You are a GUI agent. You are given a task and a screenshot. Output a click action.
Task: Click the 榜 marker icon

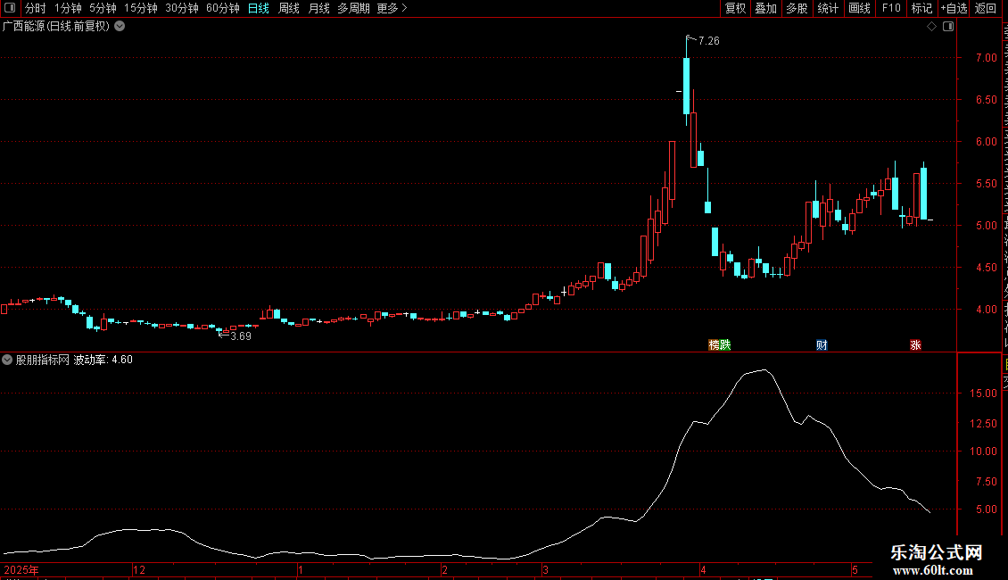click(x=714, y=344)
